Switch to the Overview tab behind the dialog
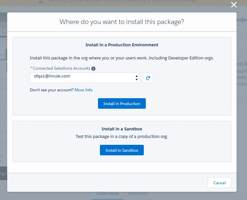Screen dimensions: 247x200 (x=107, y=193)
